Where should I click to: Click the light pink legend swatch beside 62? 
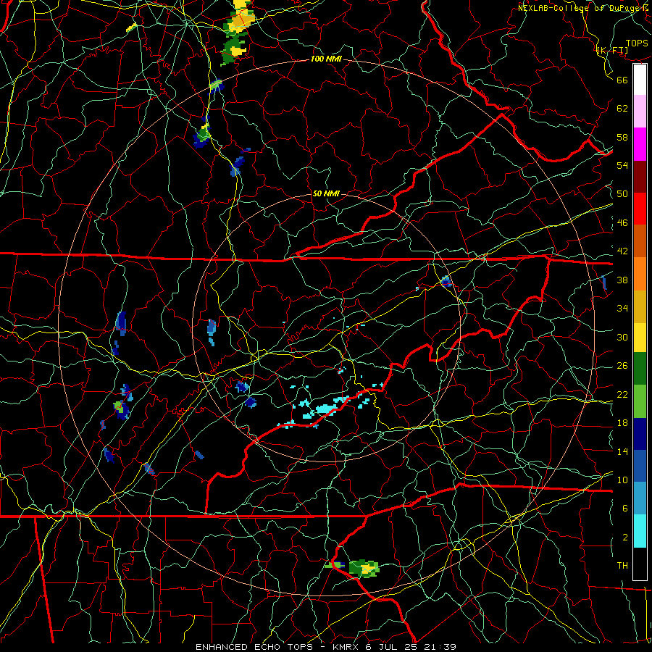point(640,112)
